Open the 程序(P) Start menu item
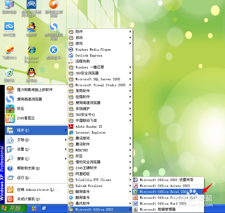Screen dimensions: 225x213 (x=36, y=130)
